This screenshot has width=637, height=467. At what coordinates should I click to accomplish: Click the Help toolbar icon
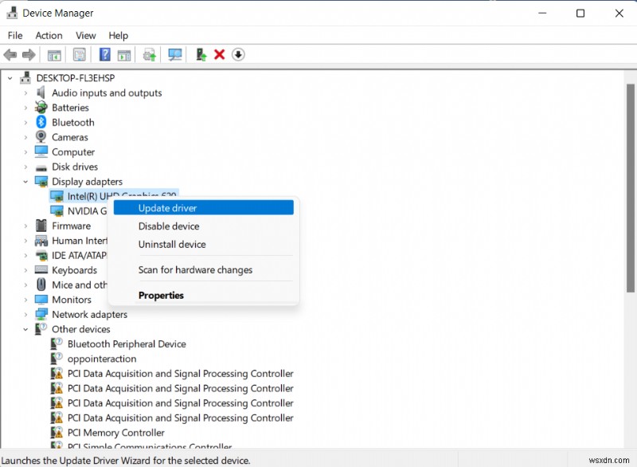pyautogui.click(x=104, y=54)
